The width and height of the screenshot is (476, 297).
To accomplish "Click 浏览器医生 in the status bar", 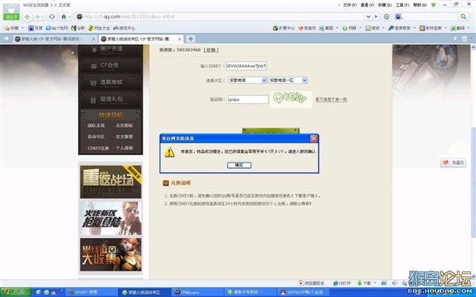I will click(311, 283).
